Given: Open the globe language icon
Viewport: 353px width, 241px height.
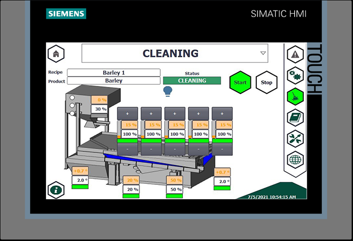Looking at the screenshot, I should click(295, 160).
